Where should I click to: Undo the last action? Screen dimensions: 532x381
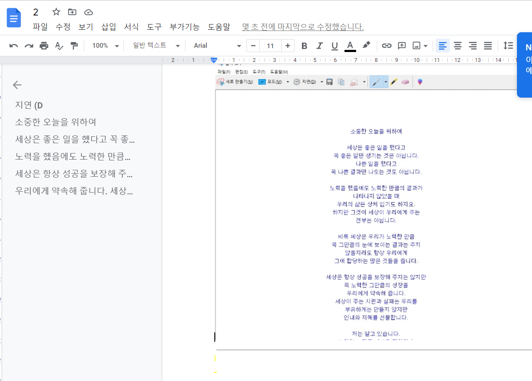coord(14,46)
